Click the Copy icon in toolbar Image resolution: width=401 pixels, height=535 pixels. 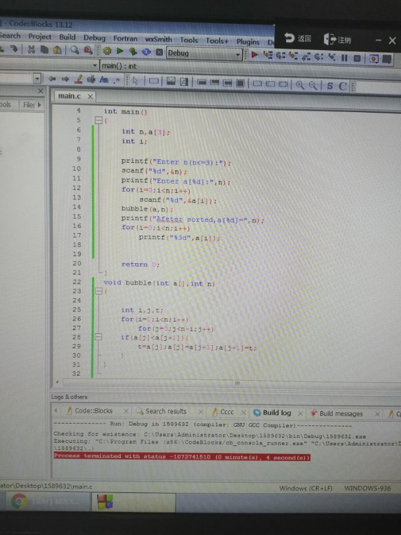(44, 49)
